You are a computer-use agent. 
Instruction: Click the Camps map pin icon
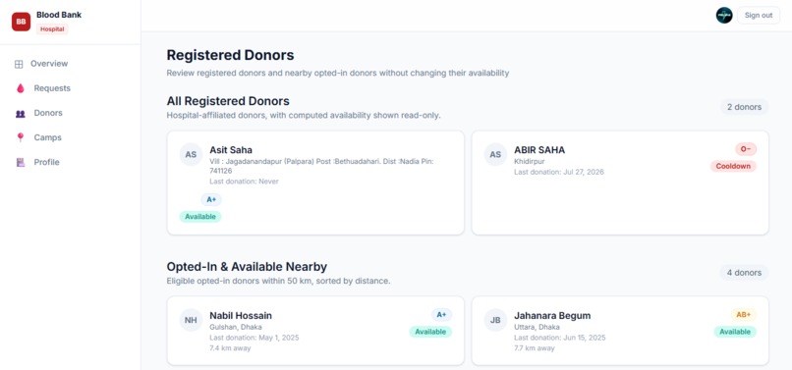tap(21, 137)
